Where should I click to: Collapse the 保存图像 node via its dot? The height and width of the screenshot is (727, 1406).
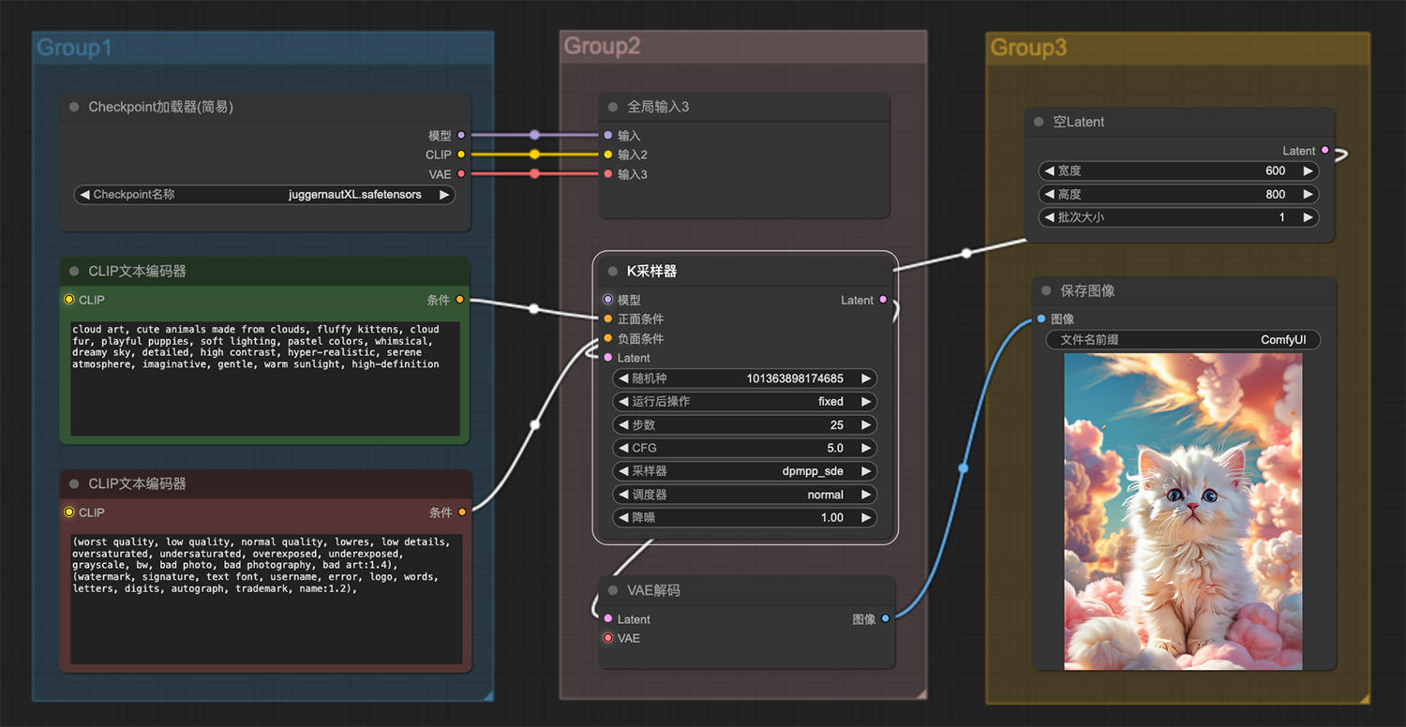[1046, 290]
